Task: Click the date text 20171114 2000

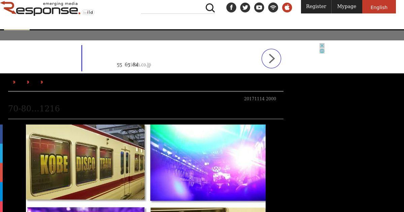Action: 260,99
